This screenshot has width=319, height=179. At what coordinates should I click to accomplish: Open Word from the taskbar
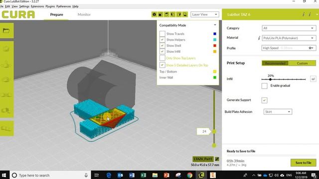pos(132,175)
